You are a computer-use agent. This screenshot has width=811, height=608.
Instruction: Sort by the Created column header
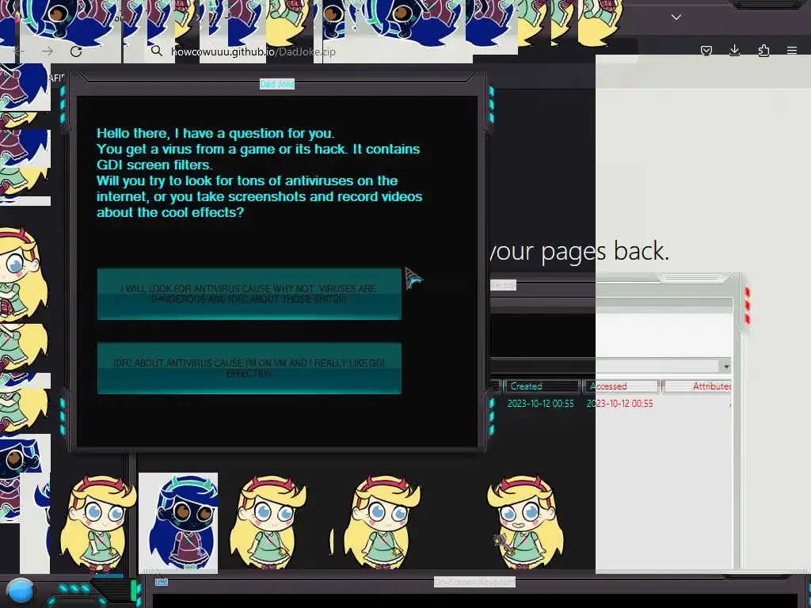[x=541, y=386]
